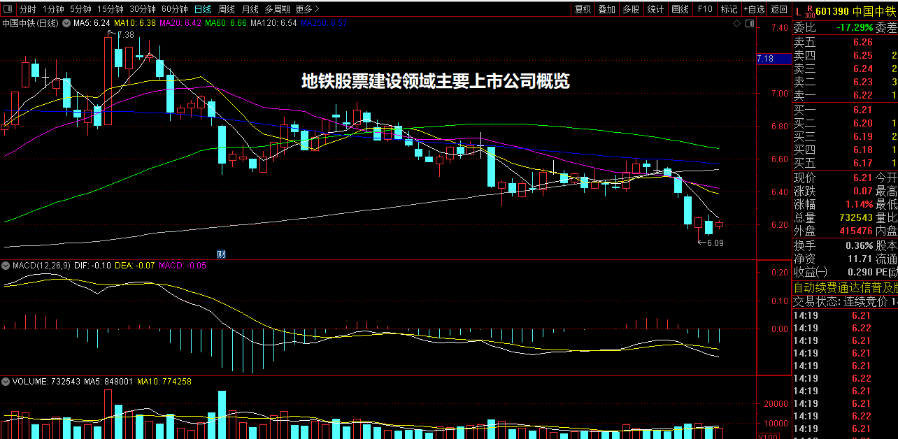Switch to 分时 intraday view
The width and height of the screenshot is (898, 439).
(27, 9)
